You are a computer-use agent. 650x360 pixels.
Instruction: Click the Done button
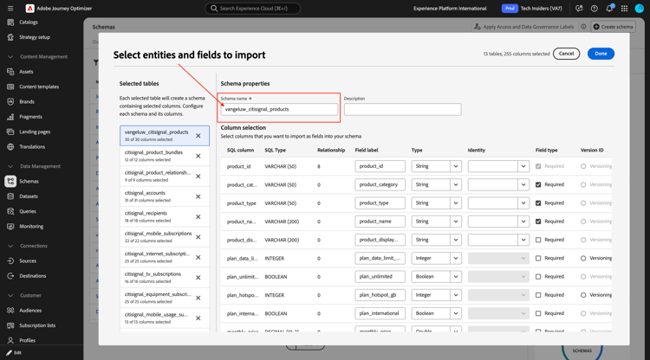click(601, 54)
